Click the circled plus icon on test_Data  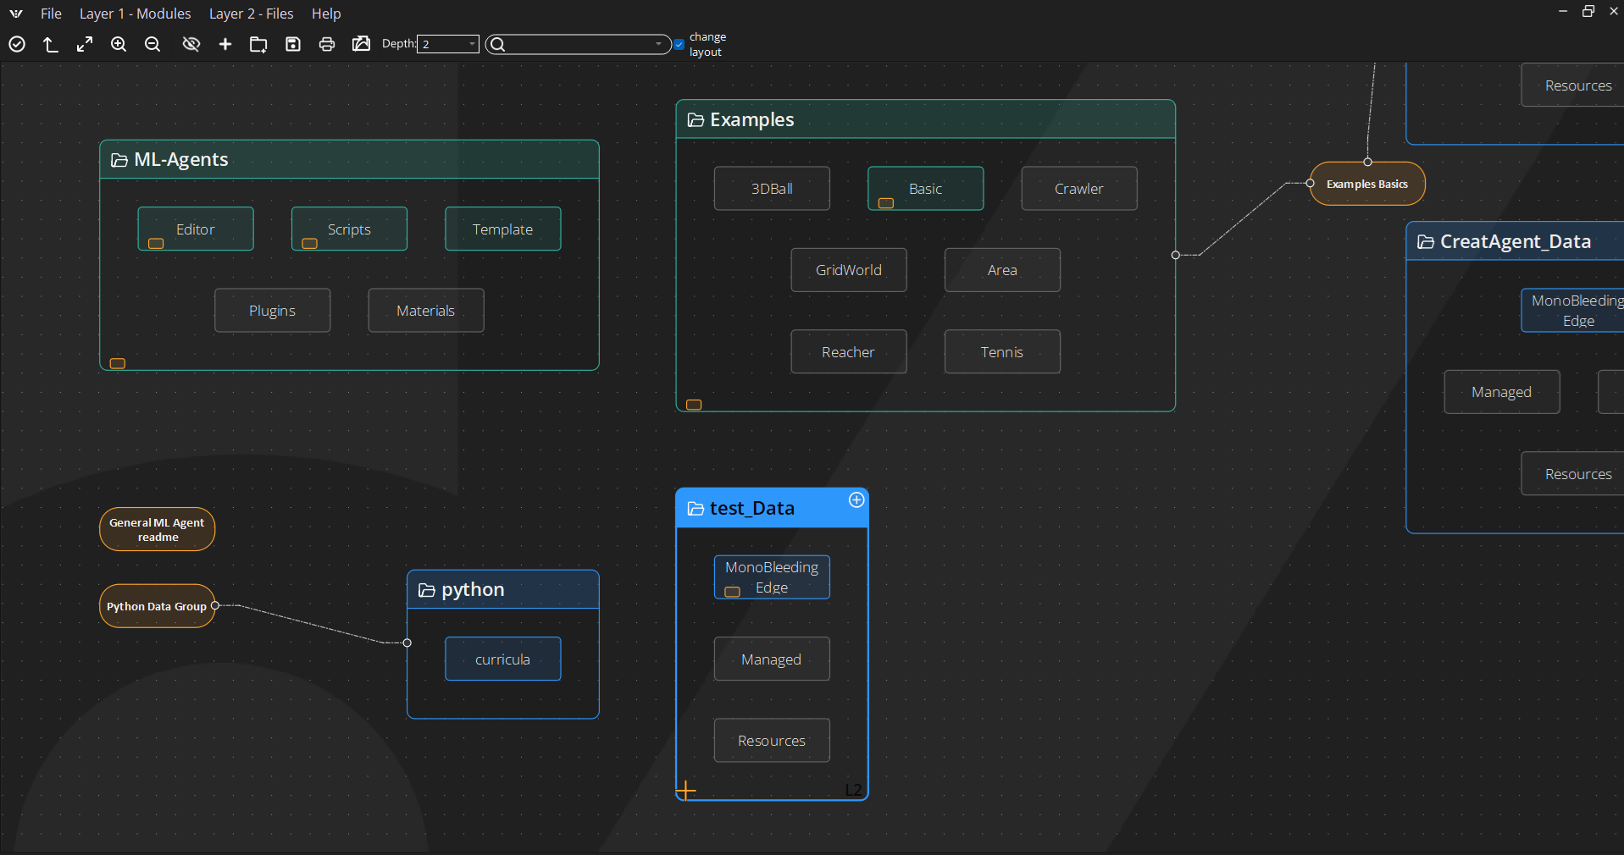(x=856, y=500)
